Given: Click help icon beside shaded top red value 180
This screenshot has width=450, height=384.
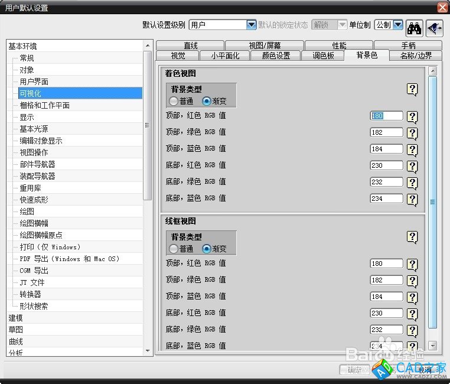Looking at the screenshot, I should pos(412,116).
